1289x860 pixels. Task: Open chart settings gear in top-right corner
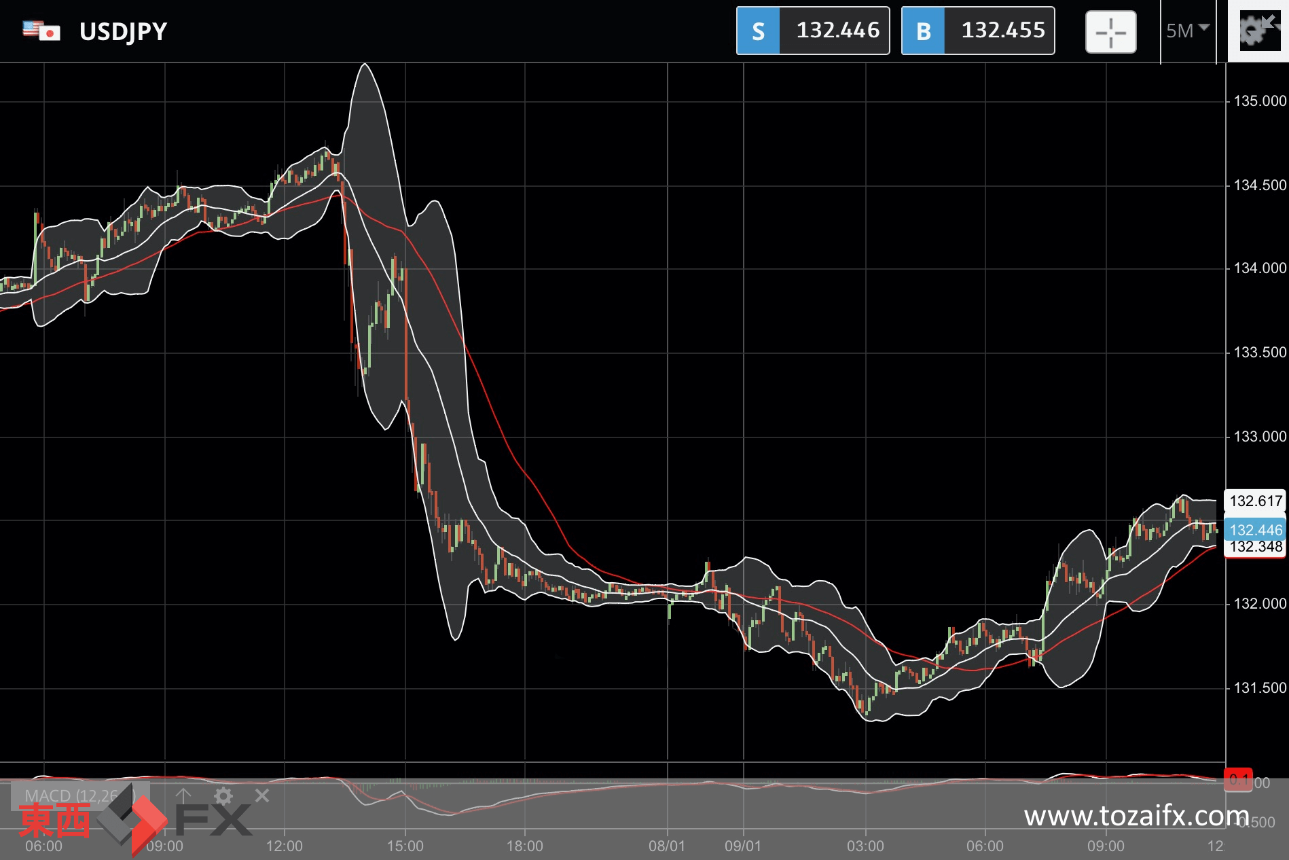point(1258,31)
